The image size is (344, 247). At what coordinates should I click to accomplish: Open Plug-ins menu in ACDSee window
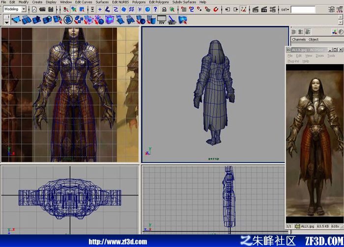(293, 61)
